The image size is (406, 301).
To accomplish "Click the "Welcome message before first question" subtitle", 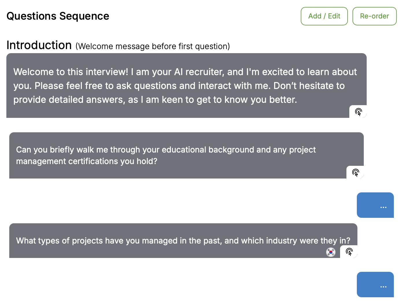I will pos(152,46).
